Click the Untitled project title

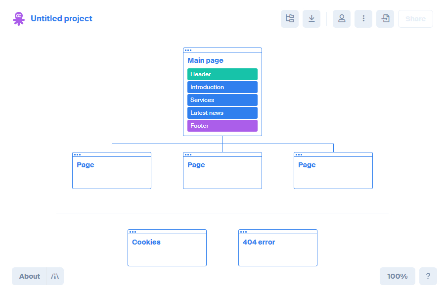tap(61, 19)
